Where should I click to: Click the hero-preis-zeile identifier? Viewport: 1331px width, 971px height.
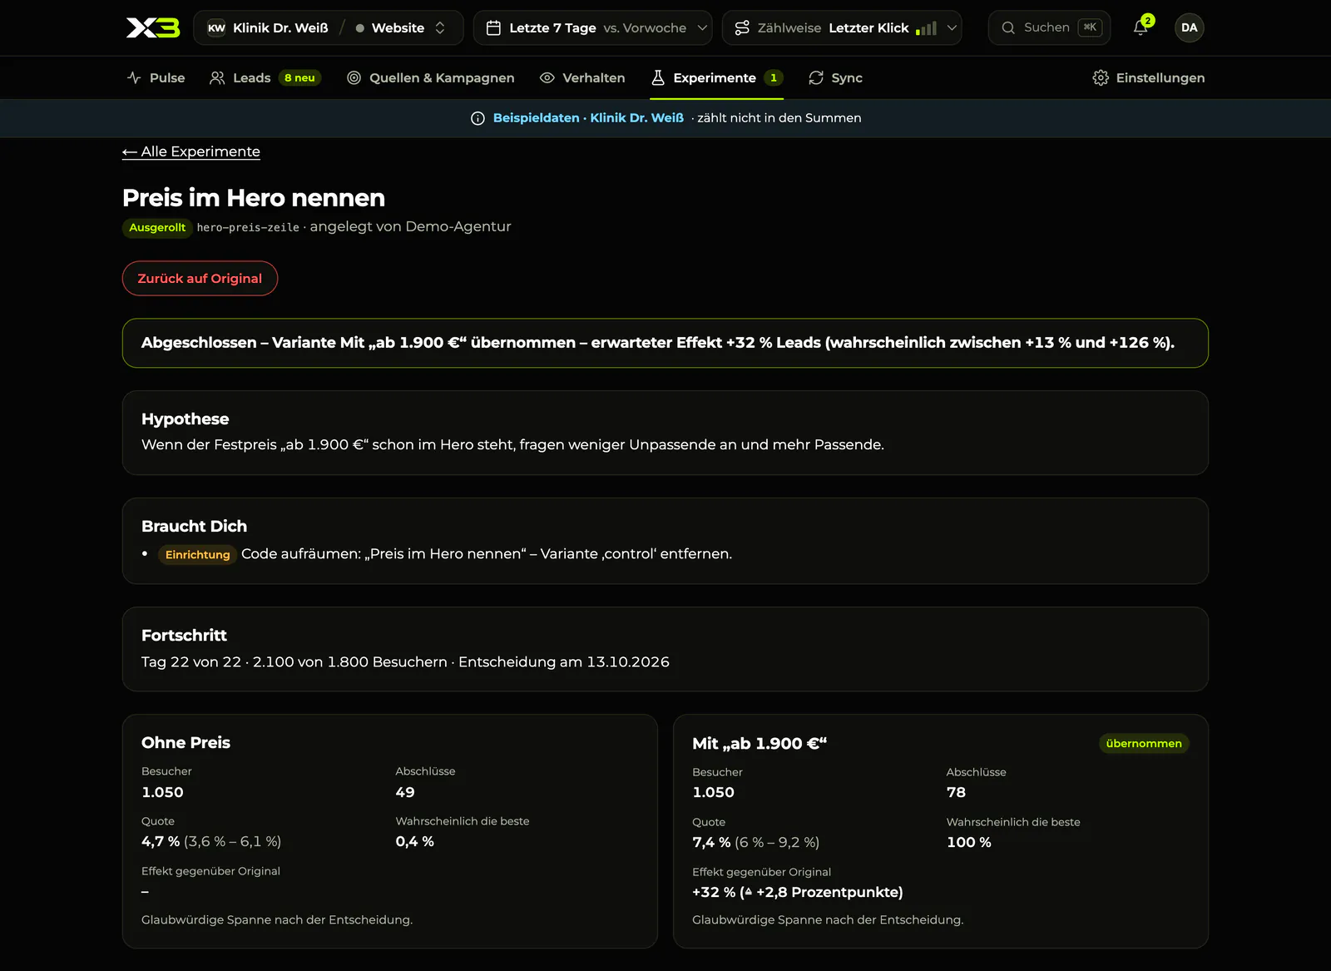pos(248,227)
